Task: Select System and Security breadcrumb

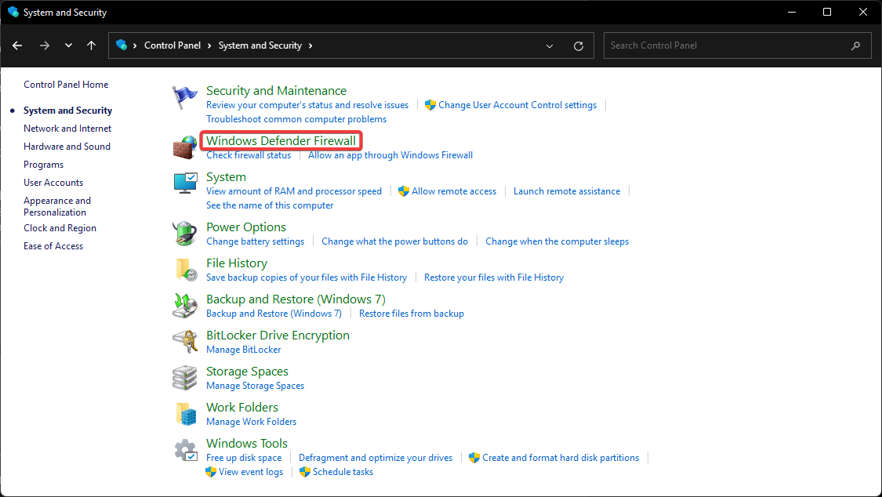Action: point(260,45)
